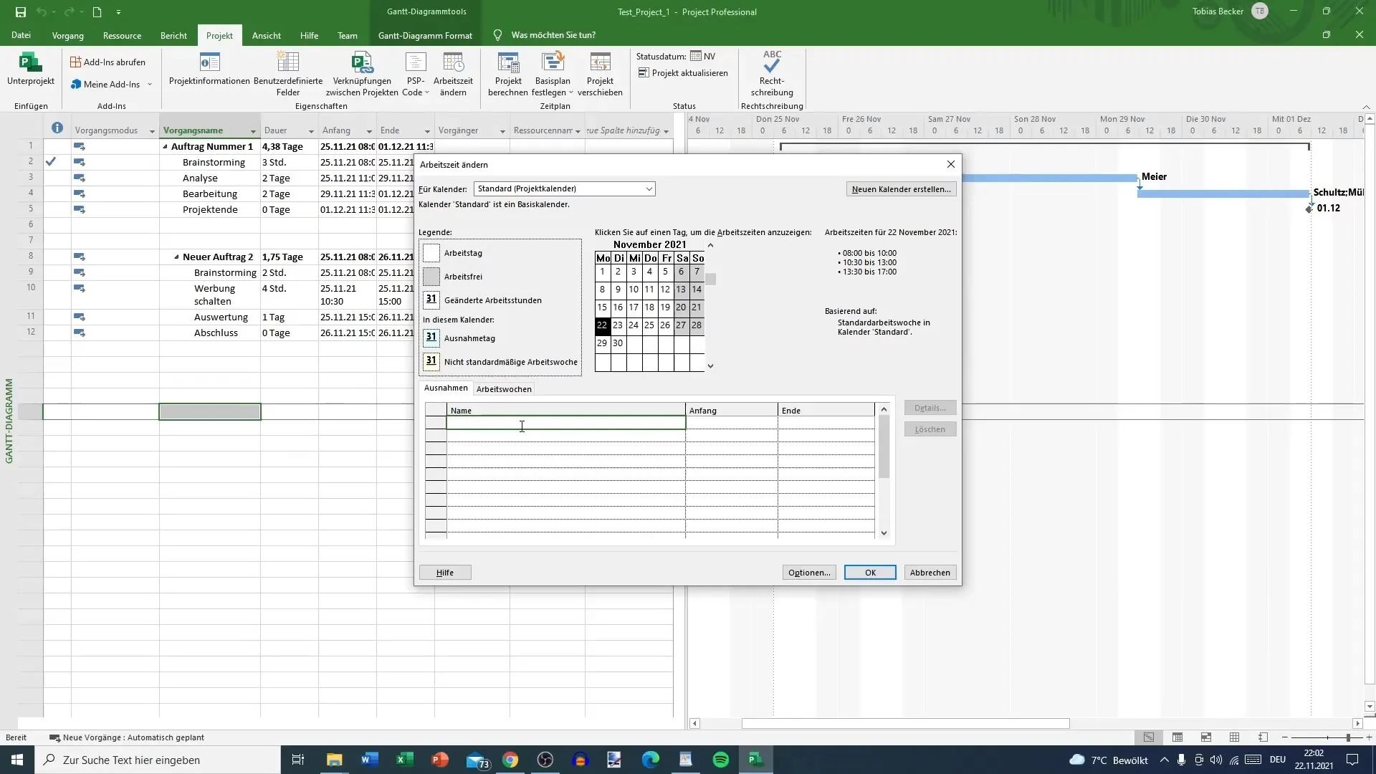Open Optionen from the dialog
Screen dimensions: 1376x774
click(x=809, y=573)
